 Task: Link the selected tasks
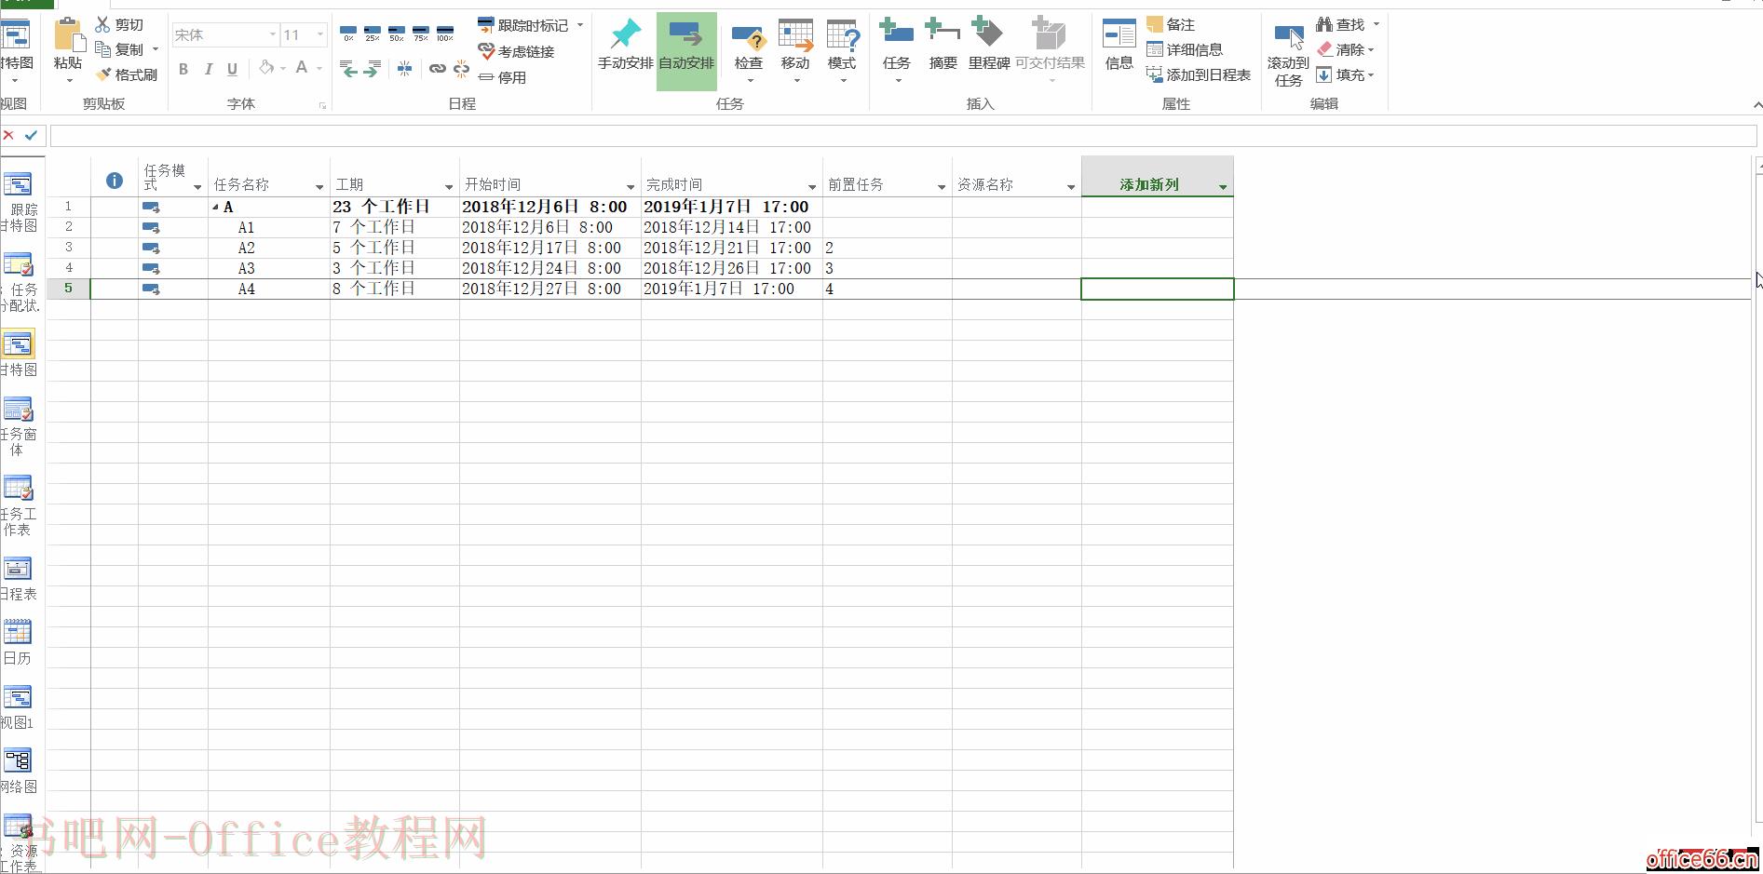tap(437, 68)
